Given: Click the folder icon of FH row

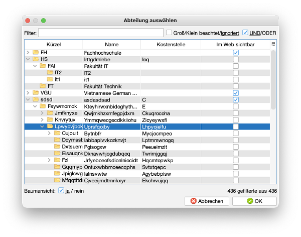Looking at the screenshot, I should (36, 52).
